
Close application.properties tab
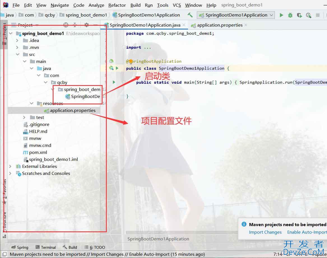pyautogui.click(x=246, y=25)
